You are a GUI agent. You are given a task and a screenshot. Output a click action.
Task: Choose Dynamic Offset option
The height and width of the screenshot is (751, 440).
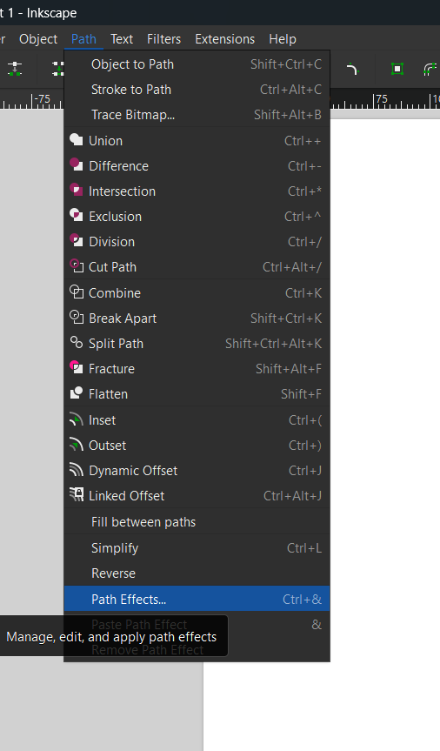pos(197,471)
